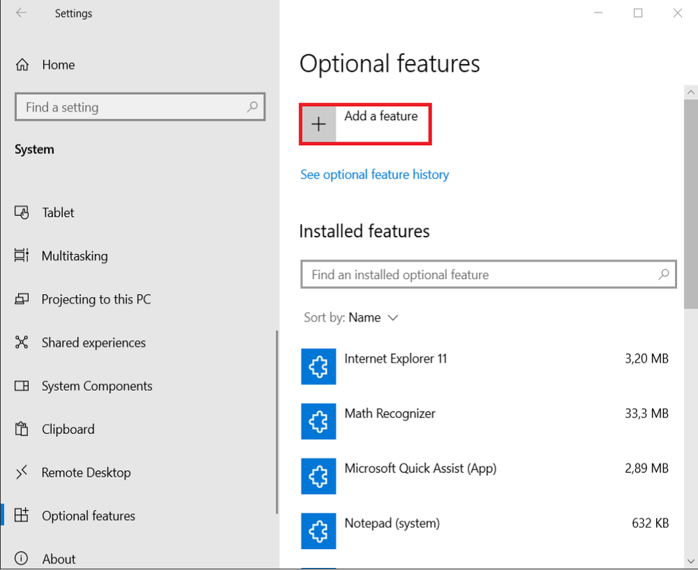The image size is (698, 570).
Task: Select the Remote Desktop icon
Action: point(22,472)
